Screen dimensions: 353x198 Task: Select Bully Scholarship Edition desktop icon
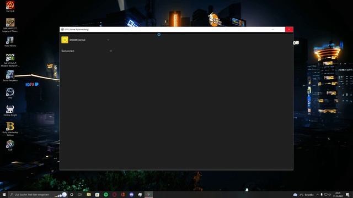click(10, 129)
